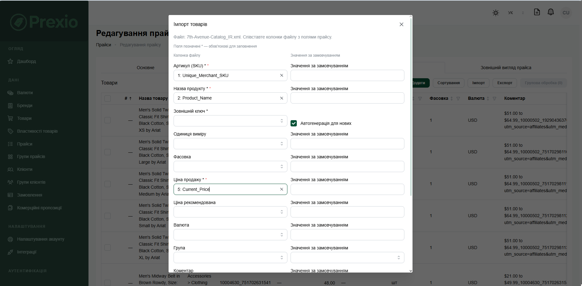Tick the select-all checkbox in table header
This screenshot has height=286, width=582.
(108, 98)
